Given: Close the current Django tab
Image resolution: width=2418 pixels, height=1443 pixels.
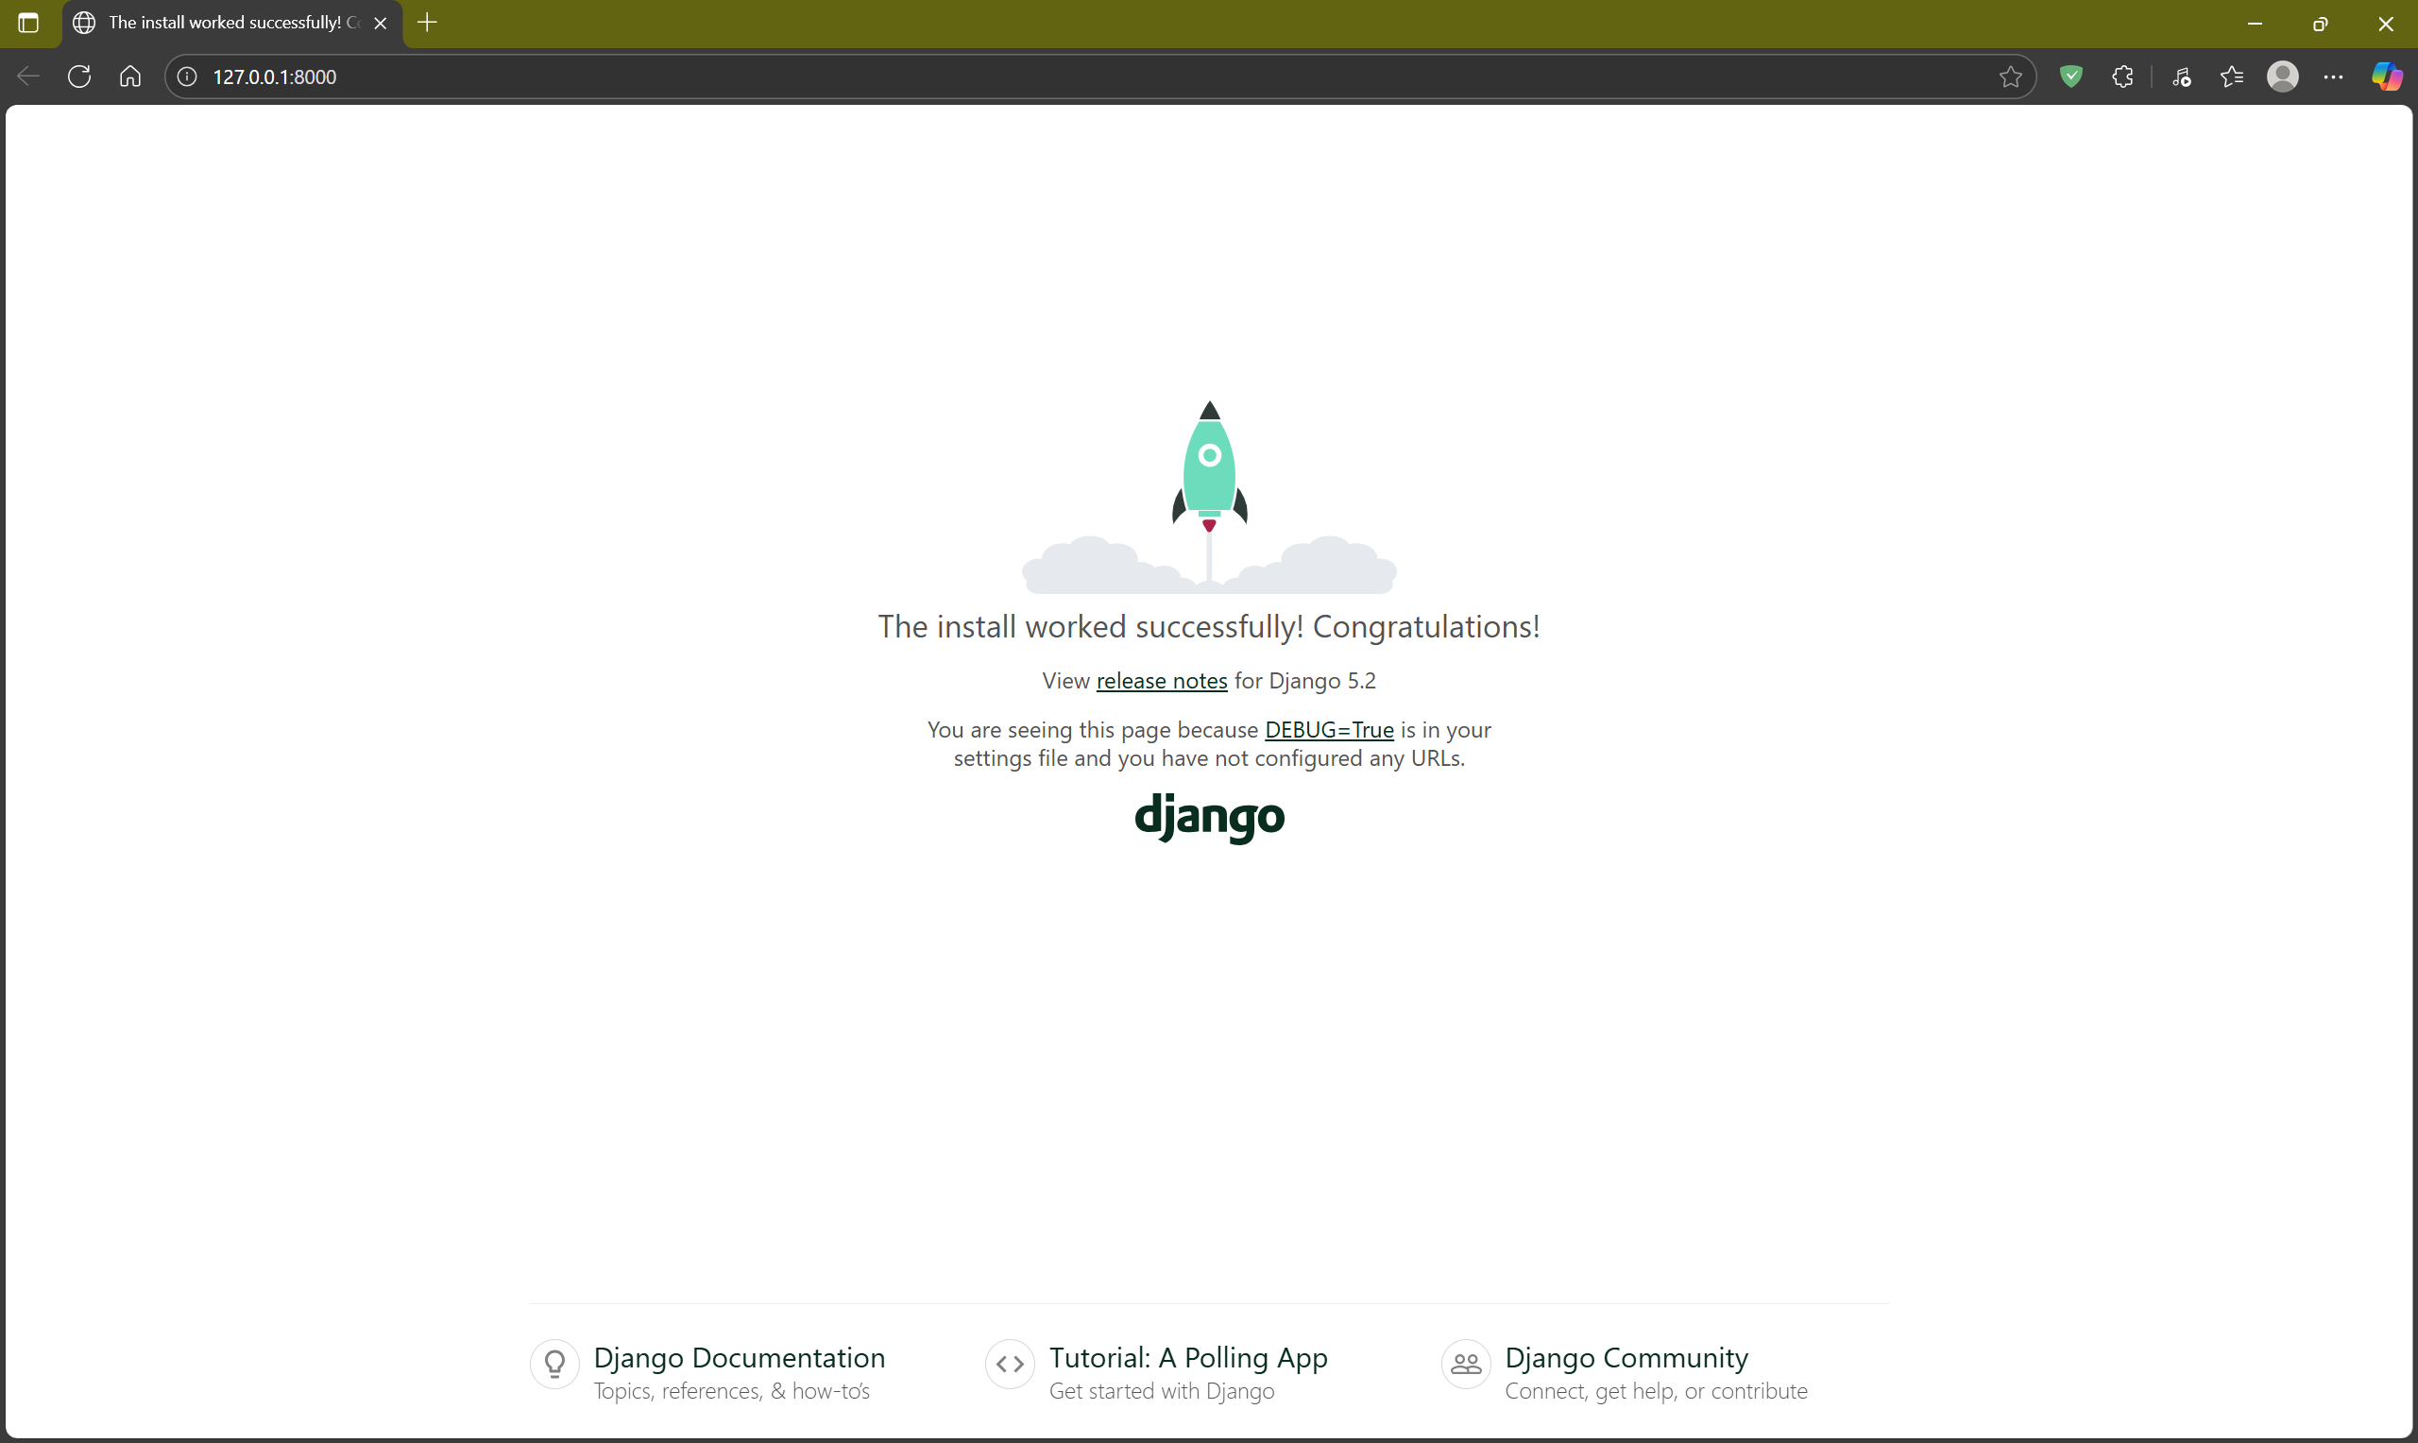Looking at the screenshot, I should pos(382,24).
